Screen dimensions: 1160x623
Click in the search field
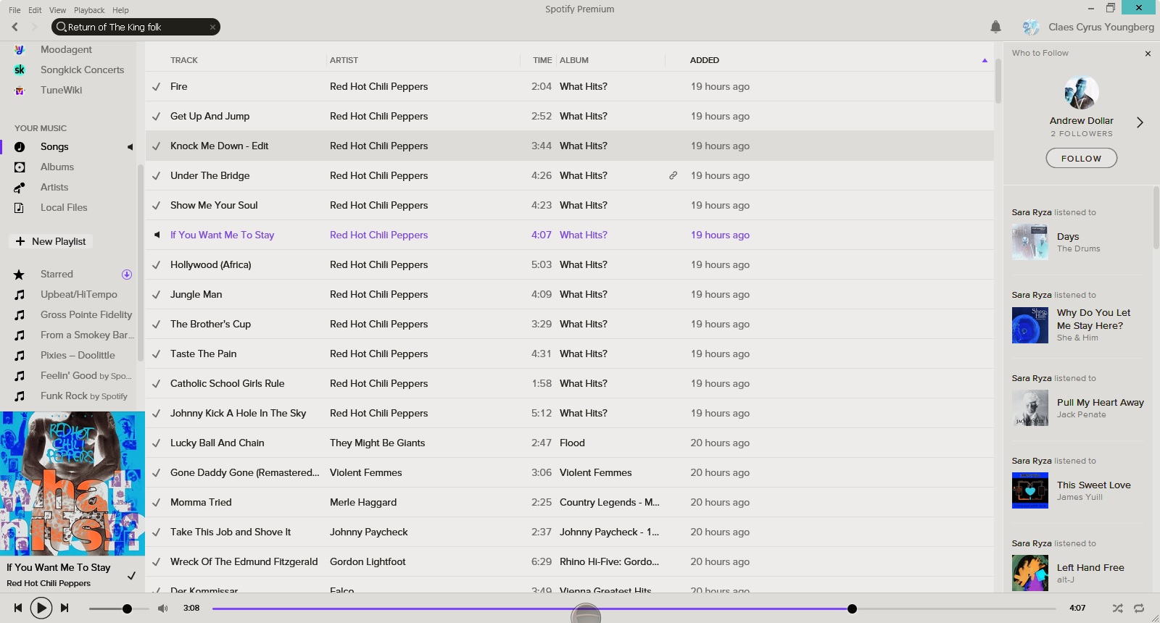[136, 27]
